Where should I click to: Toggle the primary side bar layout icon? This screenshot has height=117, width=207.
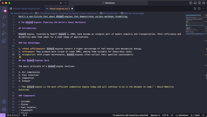point(191,3)
